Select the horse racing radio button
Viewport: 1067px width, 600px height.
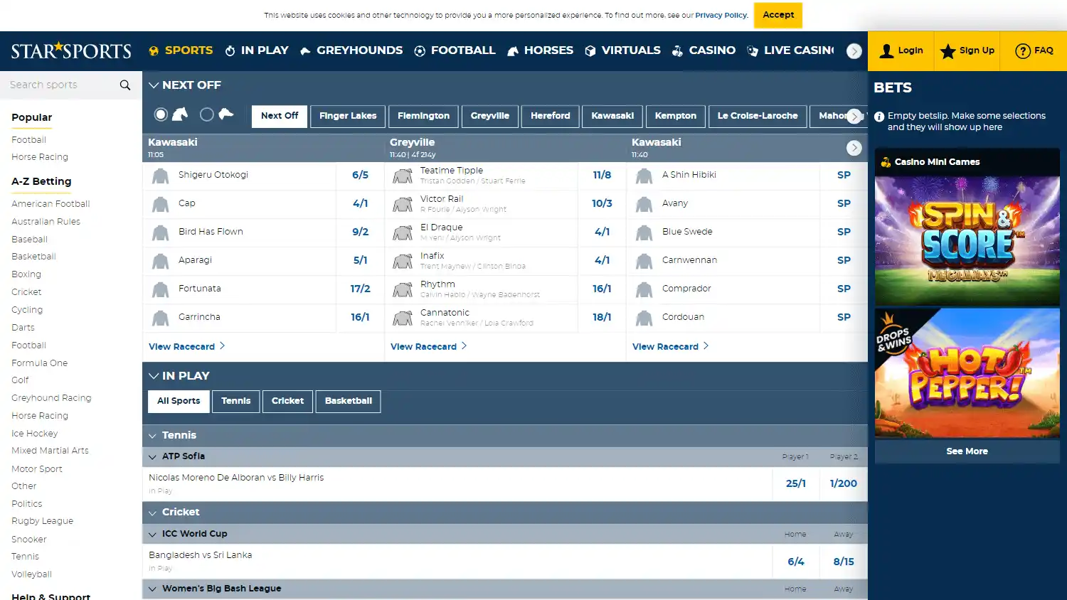tap(161, 114)
